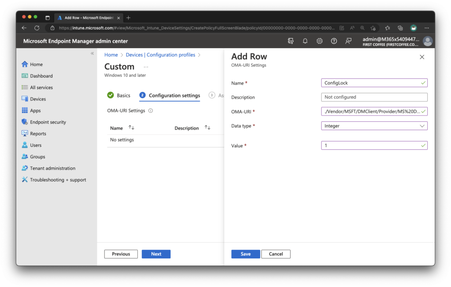Sort settings by Description column

click(x=207, y=127)
